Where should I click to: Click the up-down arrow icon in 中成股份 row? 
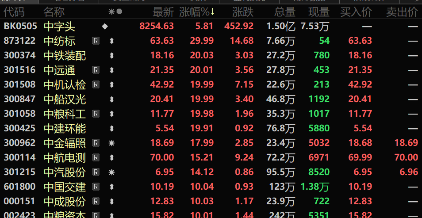tap(111, 201)
